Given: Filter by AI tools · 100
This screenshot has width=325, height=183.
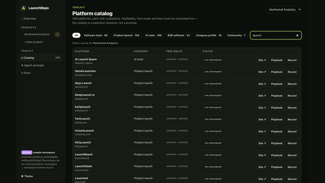Looking at the screenshot, I should coord(154,35).
